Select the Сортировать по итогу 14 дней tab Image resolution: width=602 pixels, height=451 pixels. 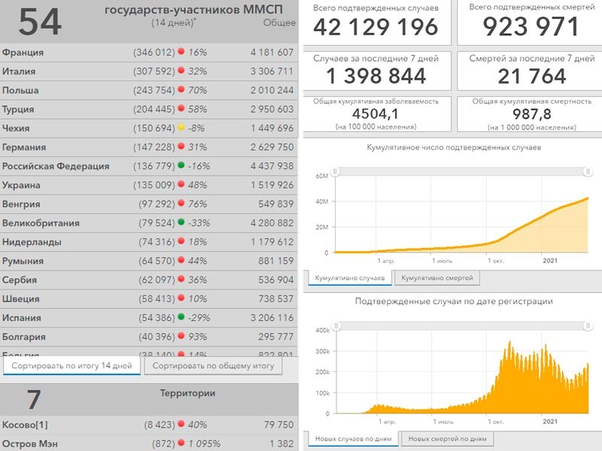tap(71, 366)
